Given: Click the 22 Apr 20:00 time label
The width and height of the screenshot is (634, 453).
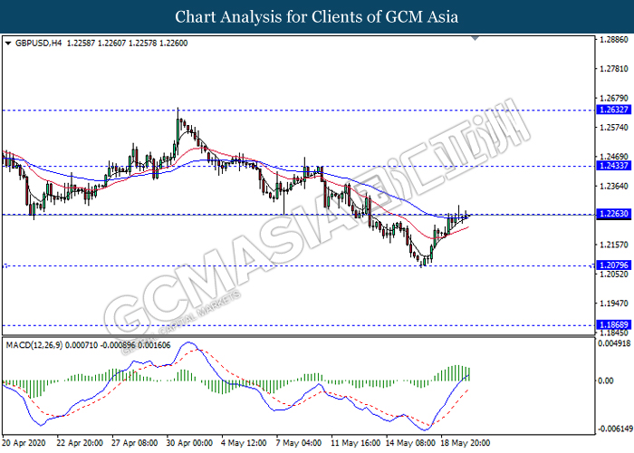Looking at the screenshot, I should pyautogui.click(x=80, y=443).
